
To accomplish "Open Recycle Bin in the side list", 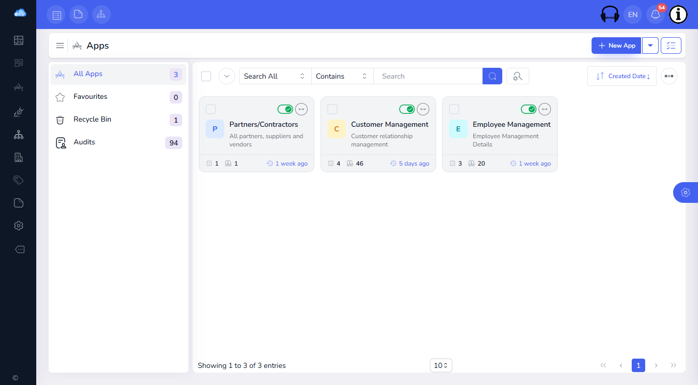I will click(x=119, y=120).
